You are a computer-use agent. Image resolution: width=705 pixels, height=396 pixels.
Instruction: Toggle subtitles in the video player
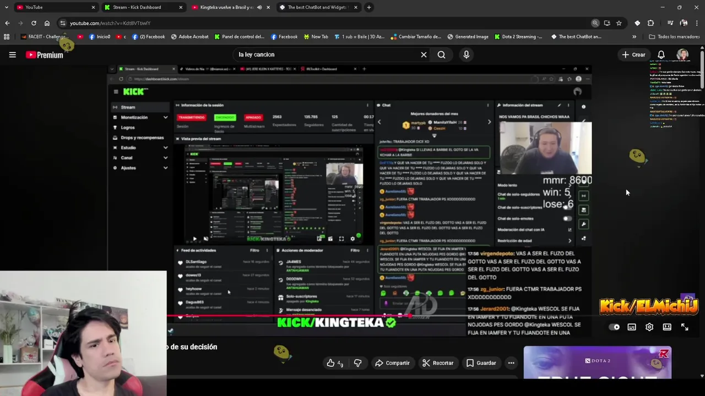coord(632,327)
